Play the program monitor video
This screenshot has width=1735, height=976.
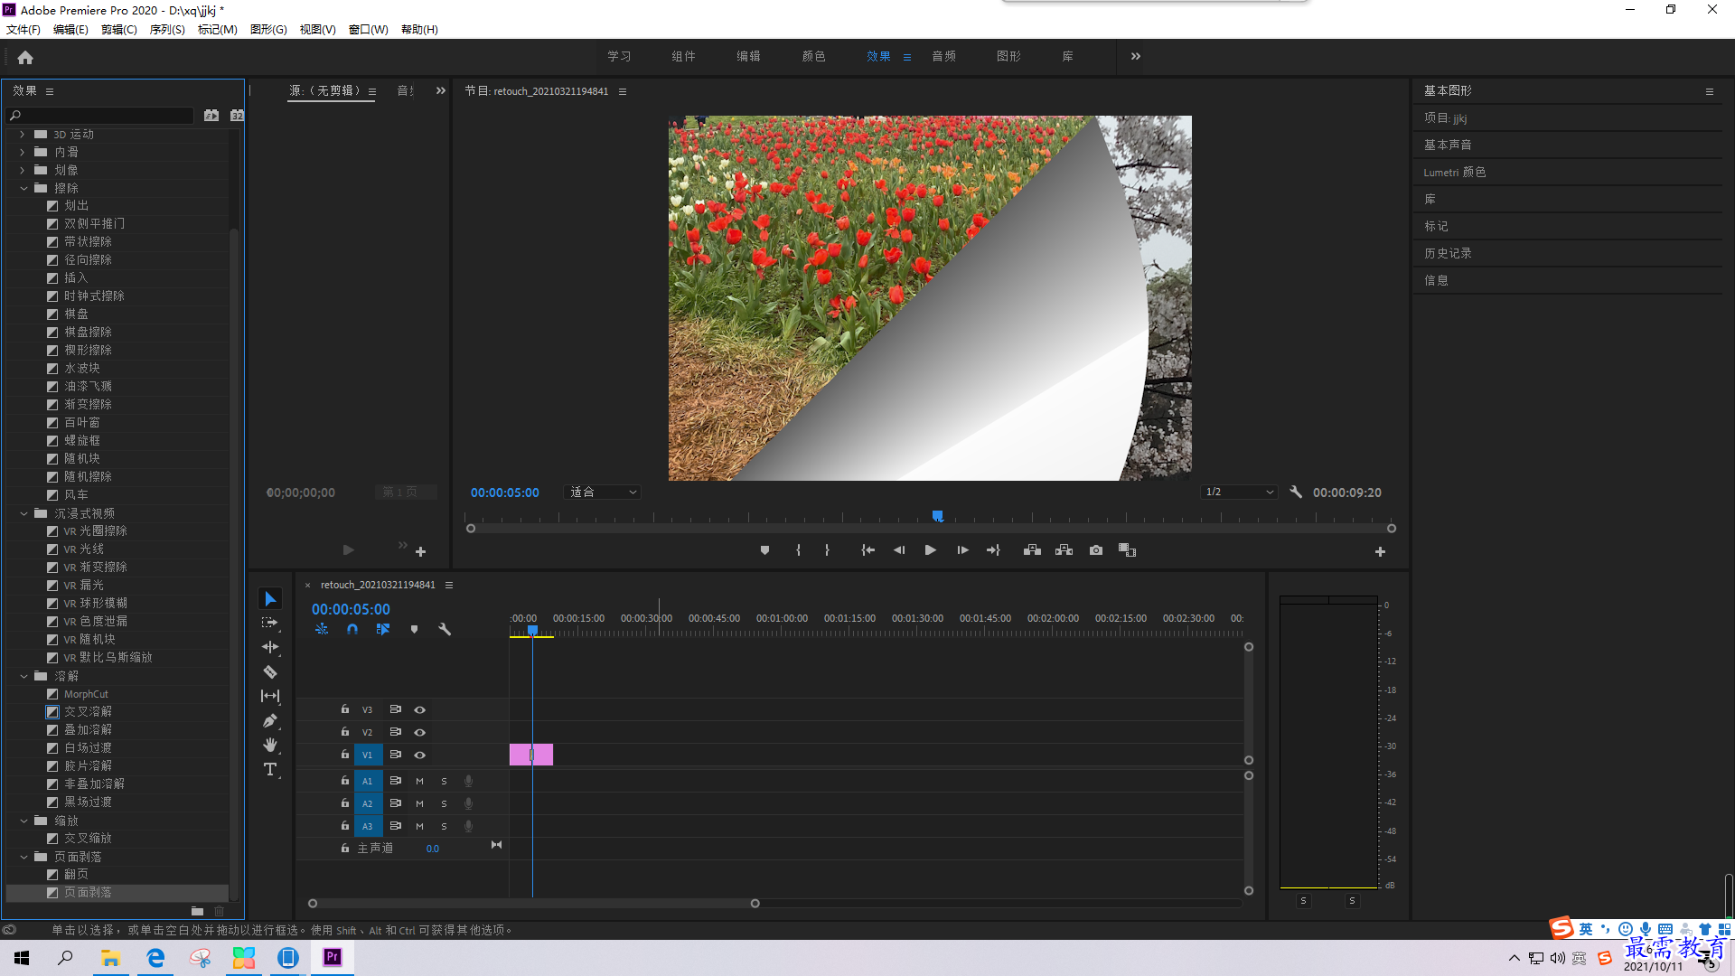930,549
